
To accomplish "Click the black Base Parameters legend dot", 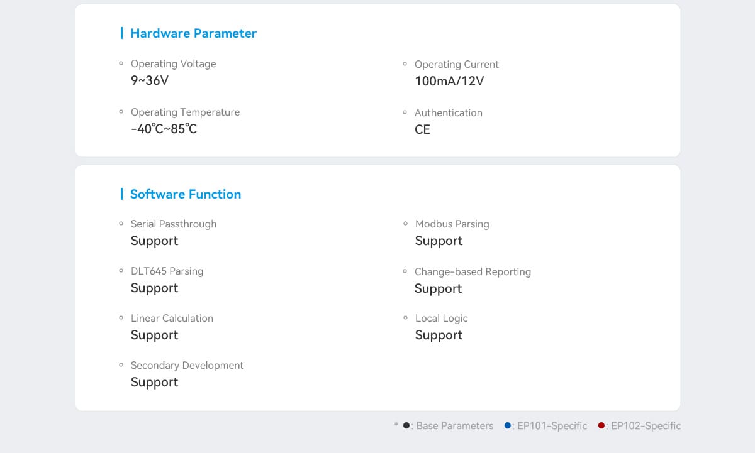I will (407, 425).
